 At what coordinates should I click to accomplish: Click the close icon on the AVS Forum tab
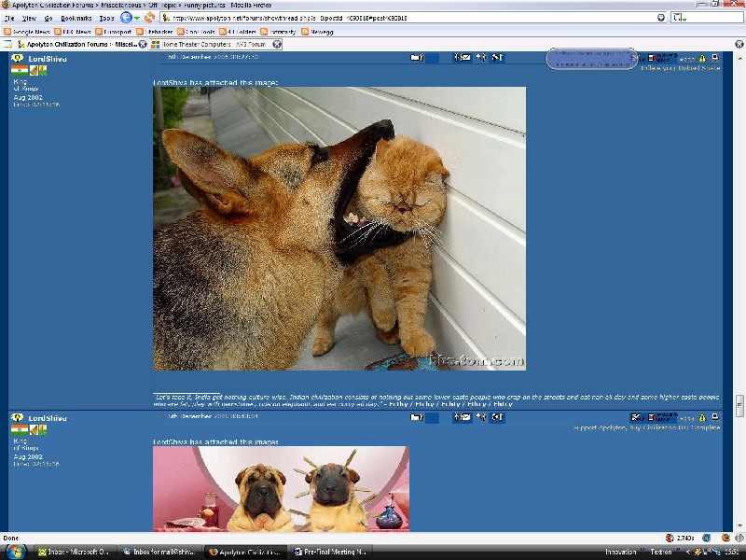277,44
